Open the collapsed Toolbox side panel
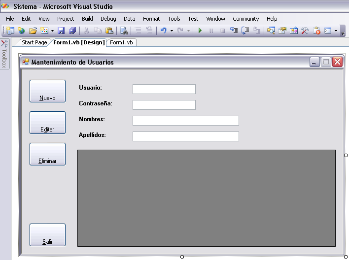 pyautogui.click(x=4, y=54)
